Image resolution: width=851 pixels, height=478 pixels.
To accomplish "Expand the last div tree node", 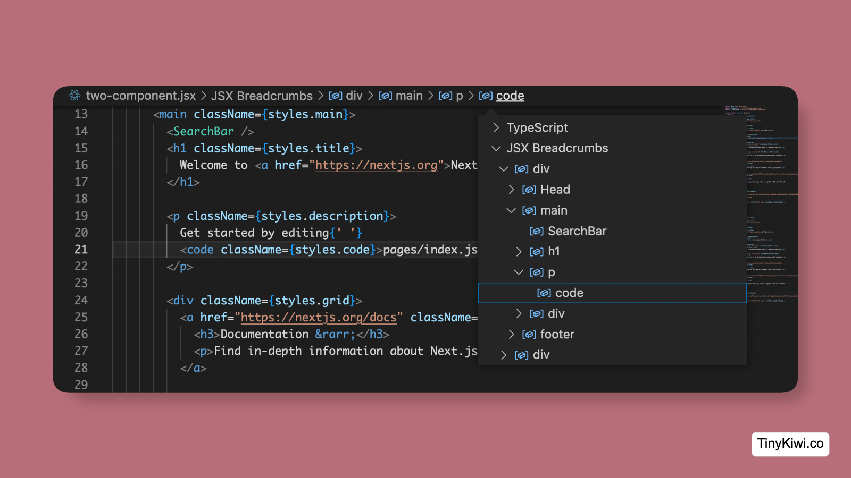I will click(x=504, y=355).
